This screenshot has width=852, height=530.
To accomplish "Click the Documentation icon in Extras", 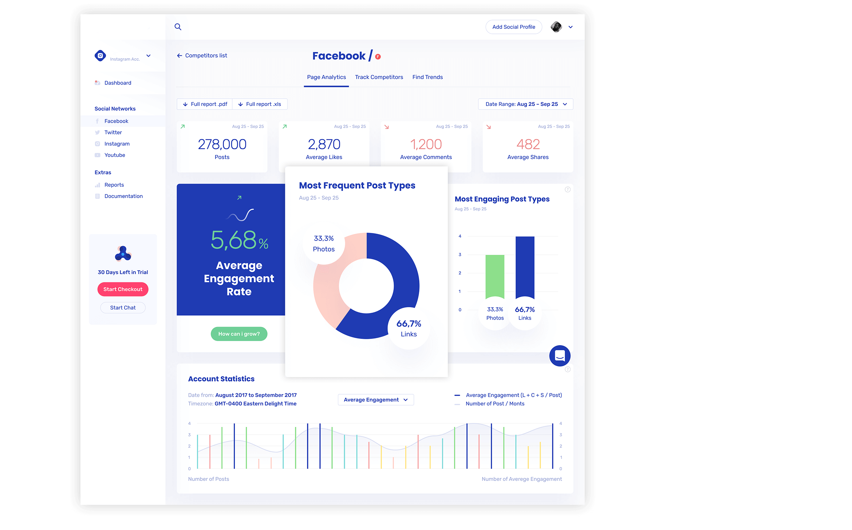I will (x=97, y=196).
